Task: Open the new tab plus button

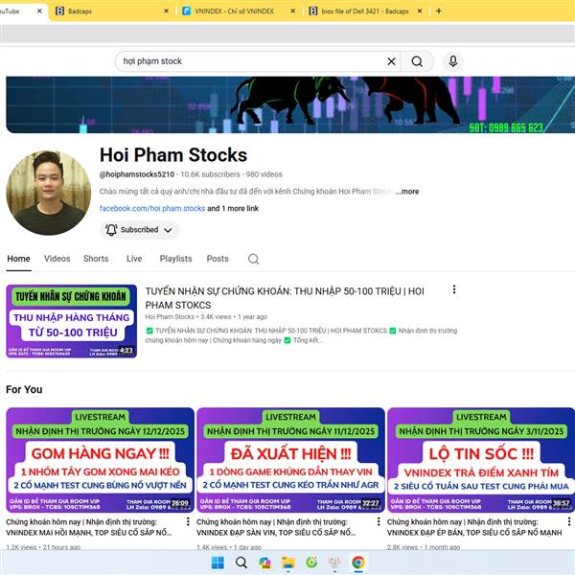Action: pos(439,11)
